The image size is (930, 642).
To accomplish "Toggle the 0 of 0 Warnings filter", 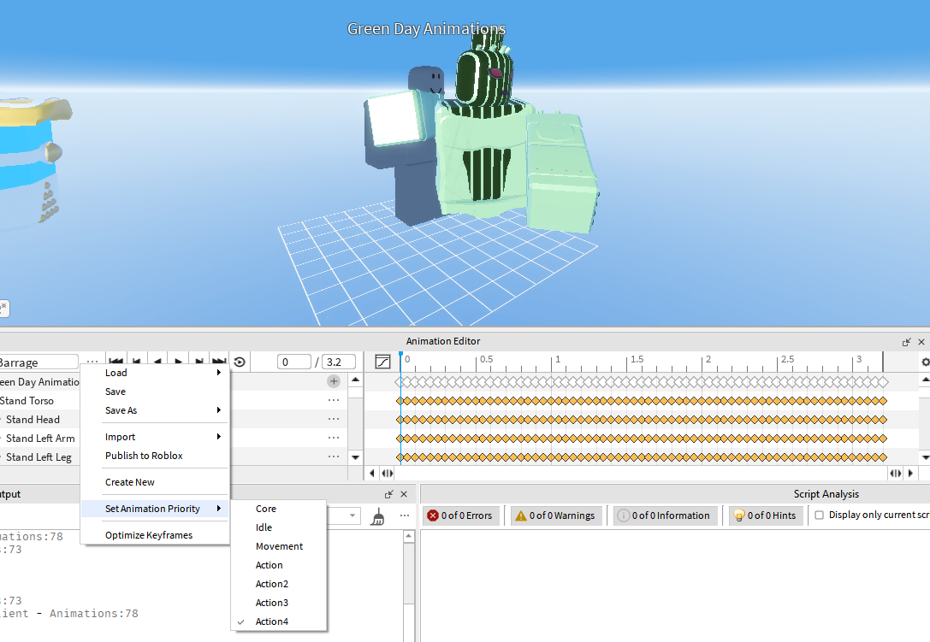I will (556, 515).
